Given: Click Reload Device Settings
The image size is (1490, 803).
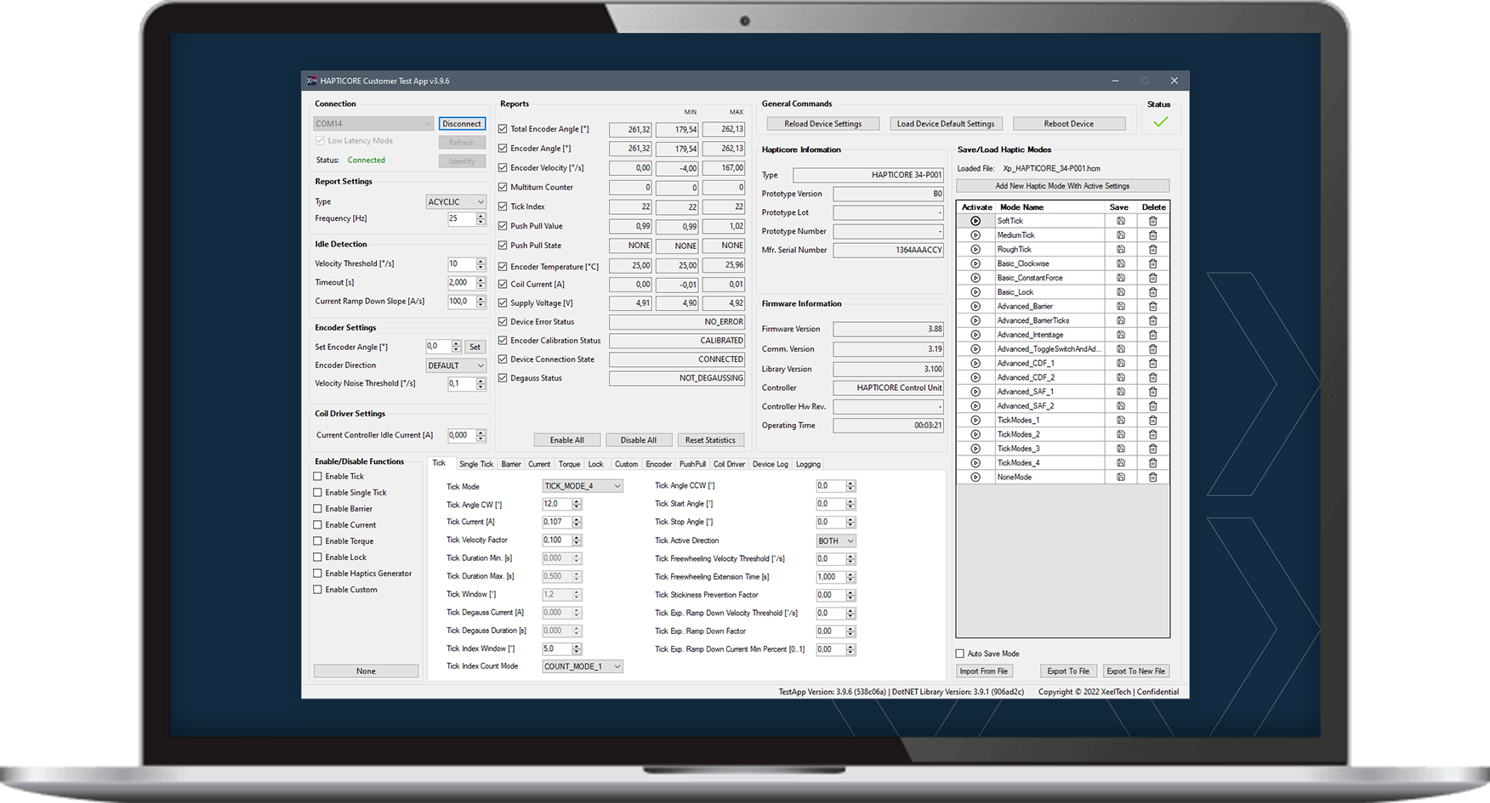Looking at the screenshot, I should click(822, 123).
